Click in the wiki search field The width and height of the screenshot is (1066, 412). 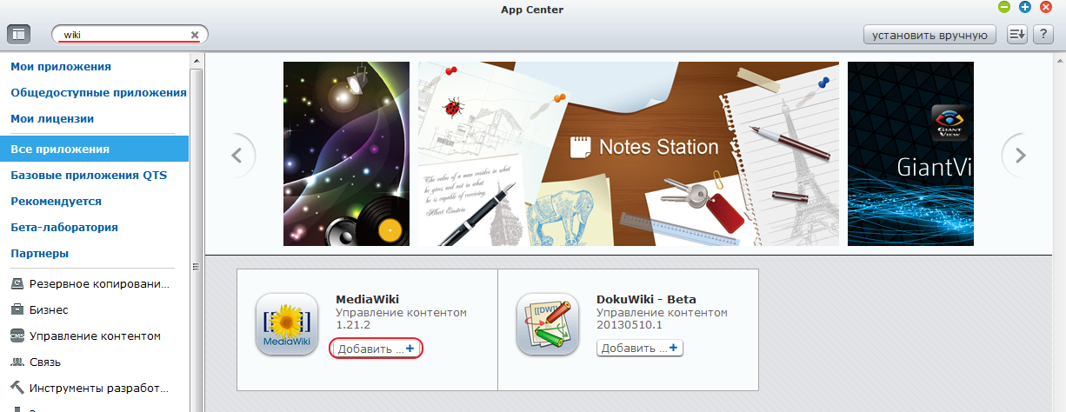[122, 36]
